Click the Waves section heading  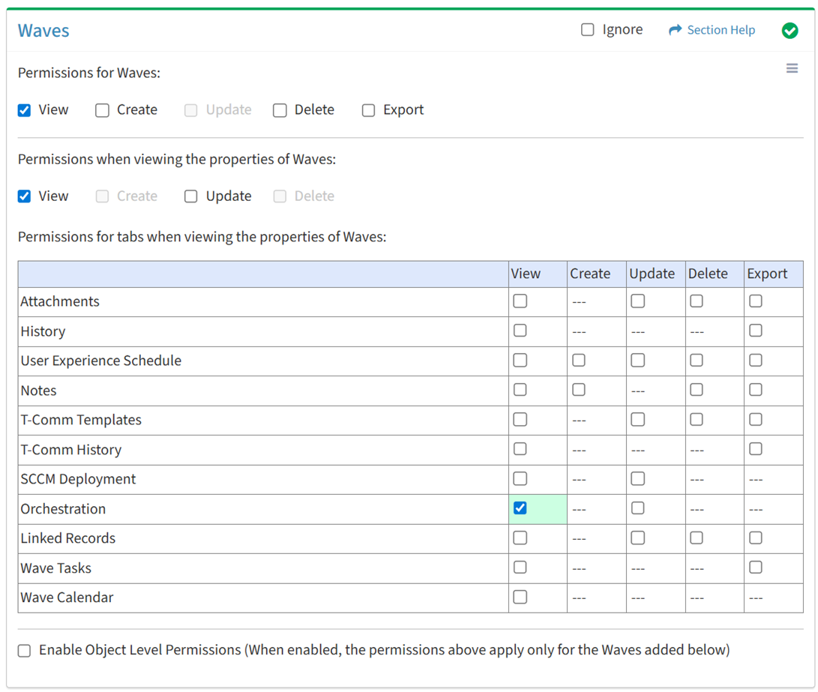(x=43, y=31)
